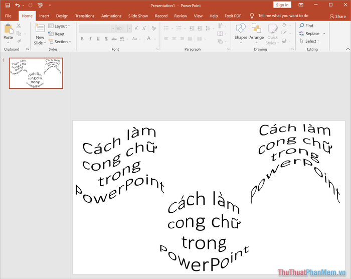The image size is (351, 279).
Task: Click the Shape Outline pen icon
Action: (x=284, y=33)
